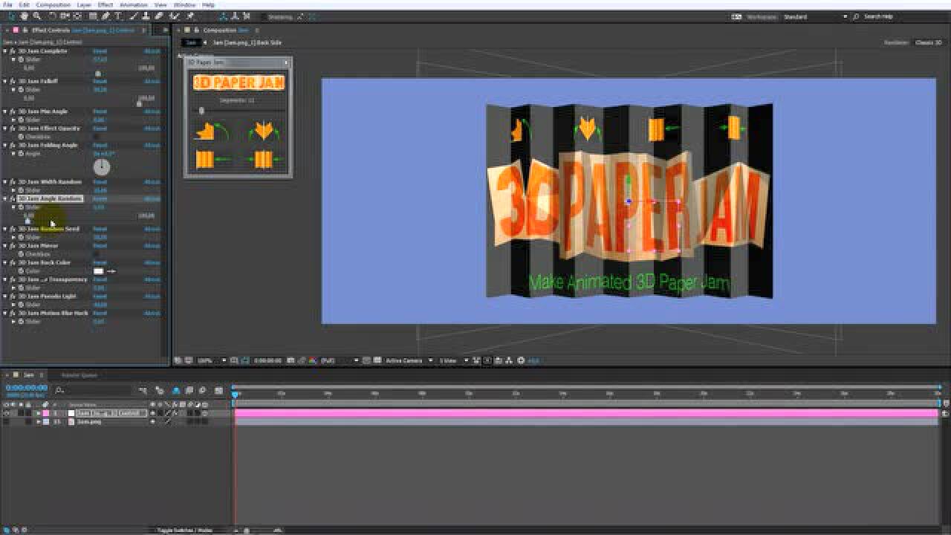
Task: Select the Zoom tool in the toolbar
Action: tap(36, 16)
